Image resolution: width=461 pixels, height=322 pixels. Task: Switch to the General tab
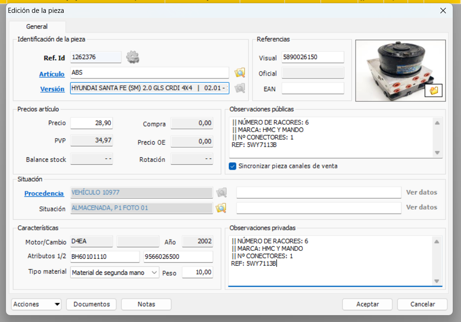37,27
